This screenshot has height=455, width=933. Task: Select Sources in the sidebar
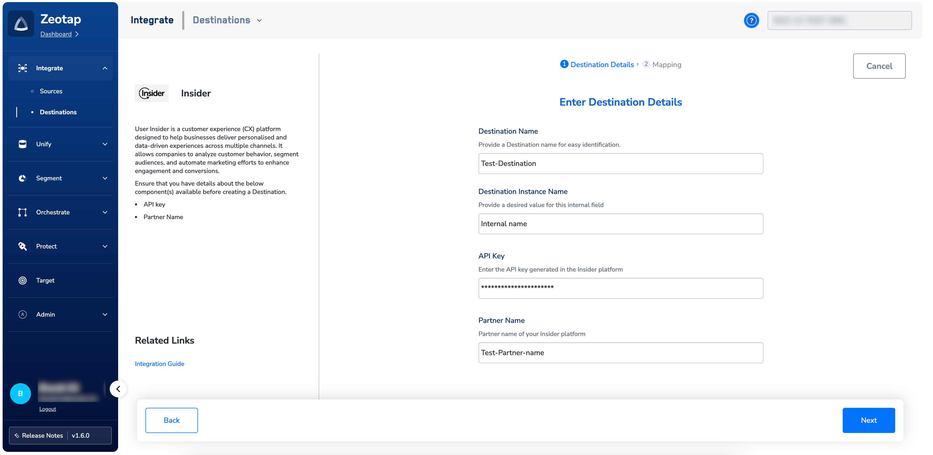pyautogui.click(x=51, y=91)
